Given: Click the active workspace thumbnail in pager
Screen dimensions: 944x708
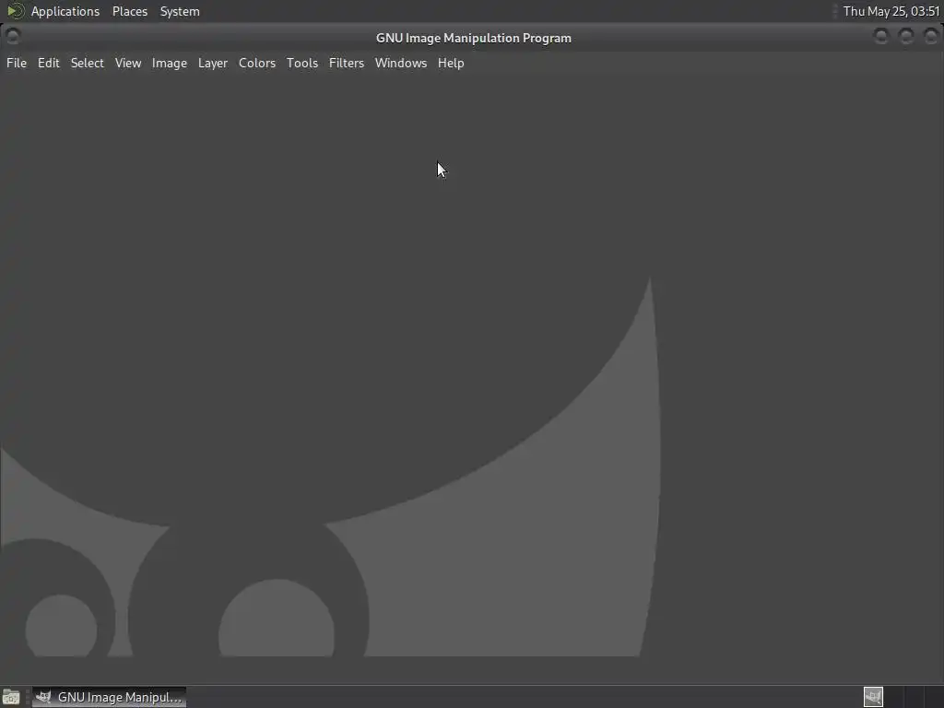Looking at the screenshot, I should [x=873, y=697].
